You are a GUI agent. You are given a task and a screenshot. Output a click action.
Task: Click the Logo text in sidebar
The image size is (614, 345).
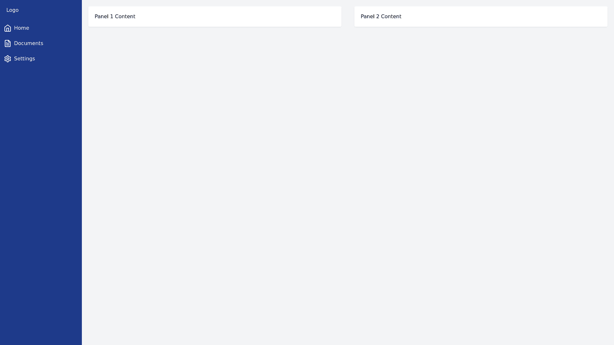(x=12, y=10)
